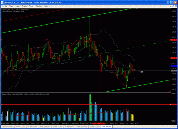Maximize the MetaTrader main window
Screen dimensions: 178x129
pos(172,3)
